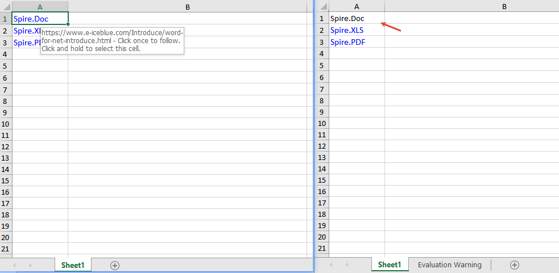
Task: Select row 1 header in left spreadsheet
Action: [x=6, y=19]
